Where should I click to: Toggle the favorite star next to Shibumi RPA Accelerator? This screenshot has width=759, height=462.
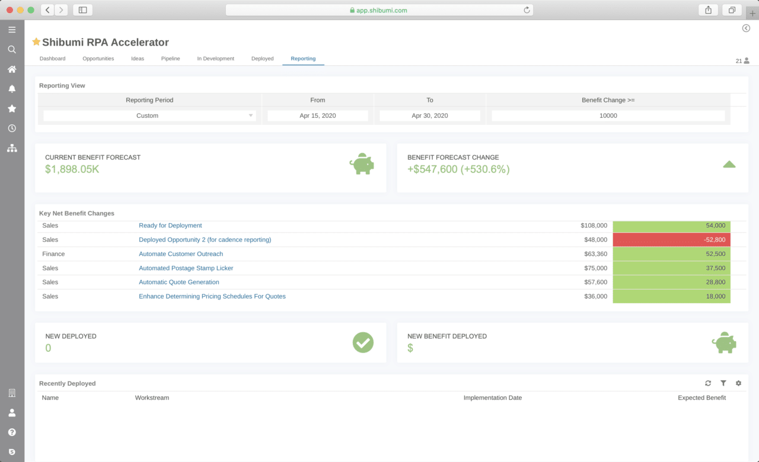click(x=36, y=41)
